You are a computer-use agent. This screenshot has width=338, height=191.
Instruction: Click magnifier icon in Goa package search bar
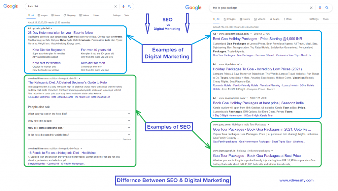tap(327, 8)
